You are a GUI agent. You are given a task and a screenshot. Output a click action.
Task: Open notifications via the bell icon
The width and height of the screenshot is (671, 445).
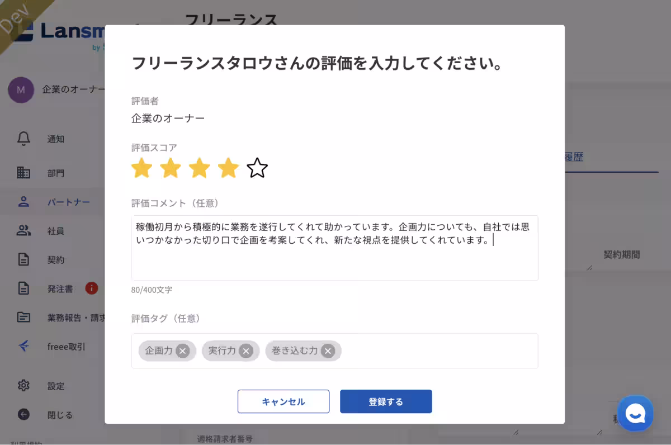tap(23, 139)
